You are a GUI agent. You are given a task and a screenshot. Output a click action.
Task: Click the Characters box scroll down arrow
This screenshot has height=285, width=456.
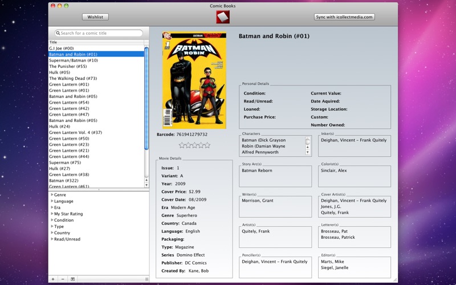point(307,152)
